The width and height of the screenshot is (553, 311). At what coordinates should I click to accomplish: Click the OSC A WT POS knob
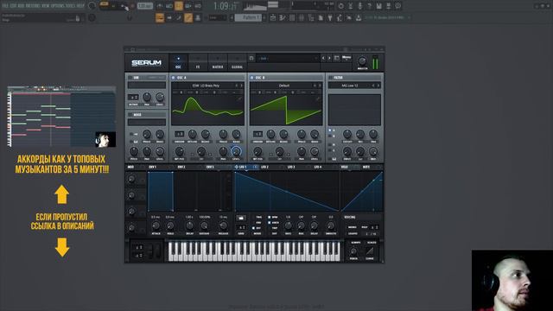point(180,152)
